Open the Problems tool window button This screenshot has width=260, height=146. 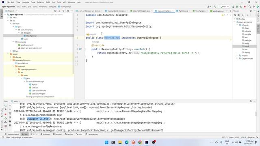(x=45, y=134)
